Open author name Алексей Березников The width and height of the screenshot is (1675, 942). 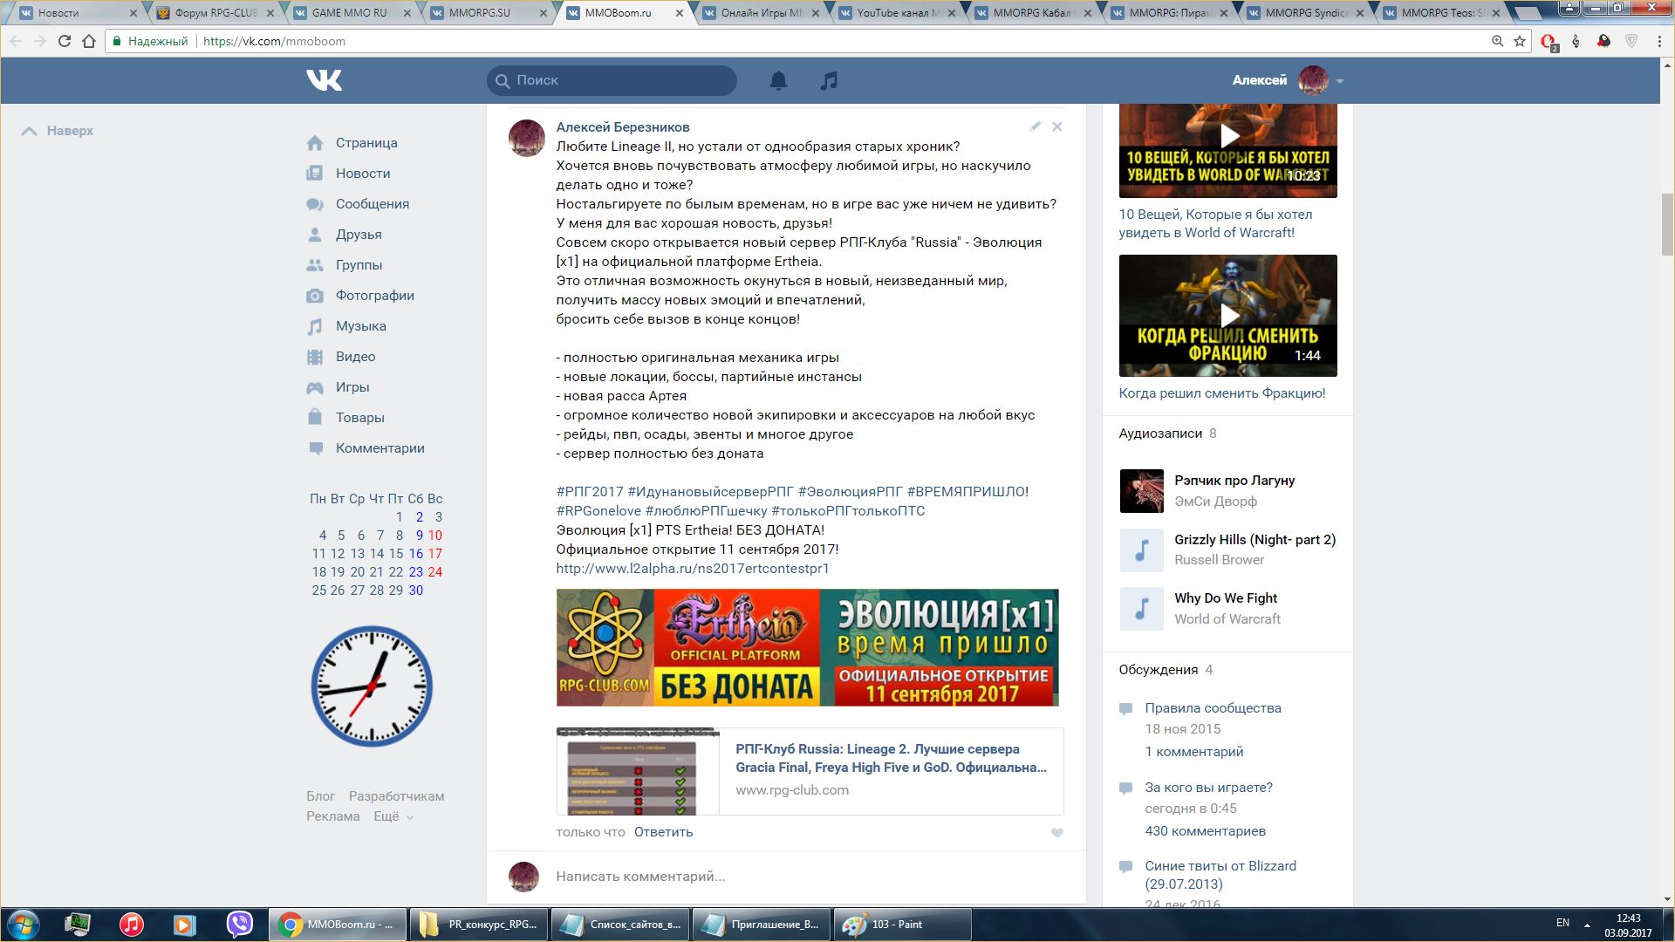(x=623, y=127)
